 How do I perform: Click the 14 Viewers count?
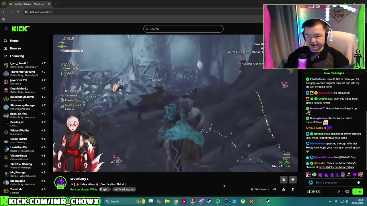tap(260, 189)
